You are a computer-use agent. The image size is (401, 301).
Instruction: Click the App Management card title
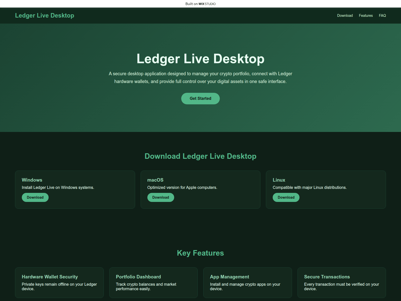tap(230, 277)
